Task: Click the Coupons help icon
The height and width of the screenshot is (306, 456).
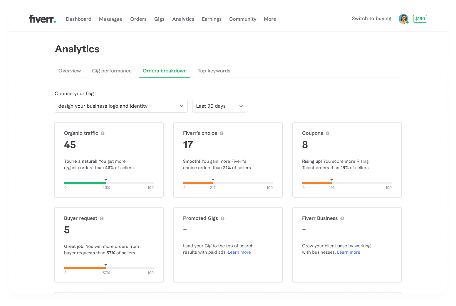Action: coord(327,133)
